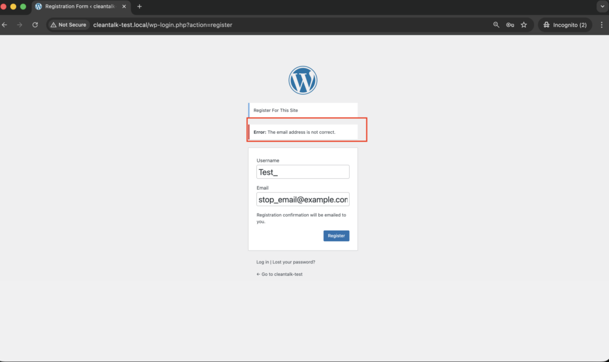Open the Incognito profile badge

pyautogui.click(x=564, y=25)
